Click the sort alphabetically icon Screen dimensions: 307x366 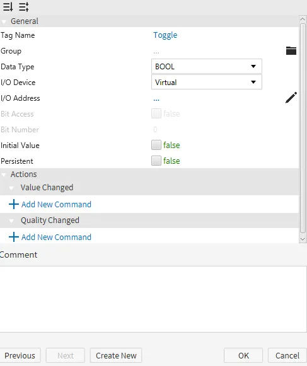point(8,7)
